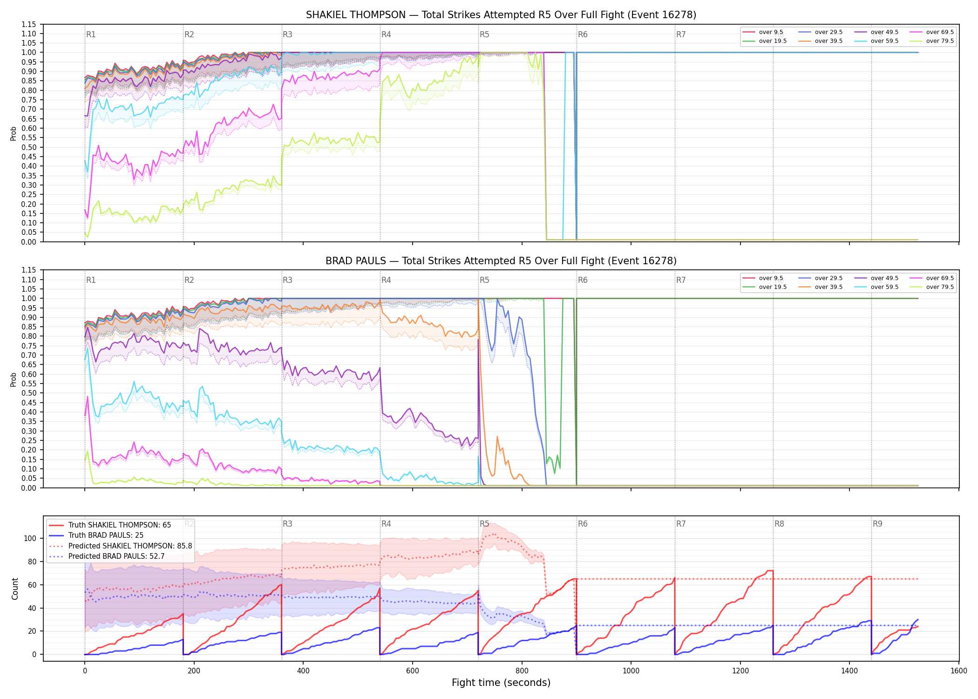Click the R5 label in Shakiel Thompson chart
Screen dimensions: 978x699
pyautogui.click(x=484, y=34)
